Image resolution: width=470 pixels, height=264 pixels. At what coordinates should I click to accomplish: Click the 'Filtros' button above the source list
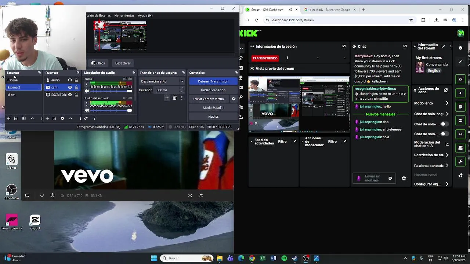click(x=98, y=63)
